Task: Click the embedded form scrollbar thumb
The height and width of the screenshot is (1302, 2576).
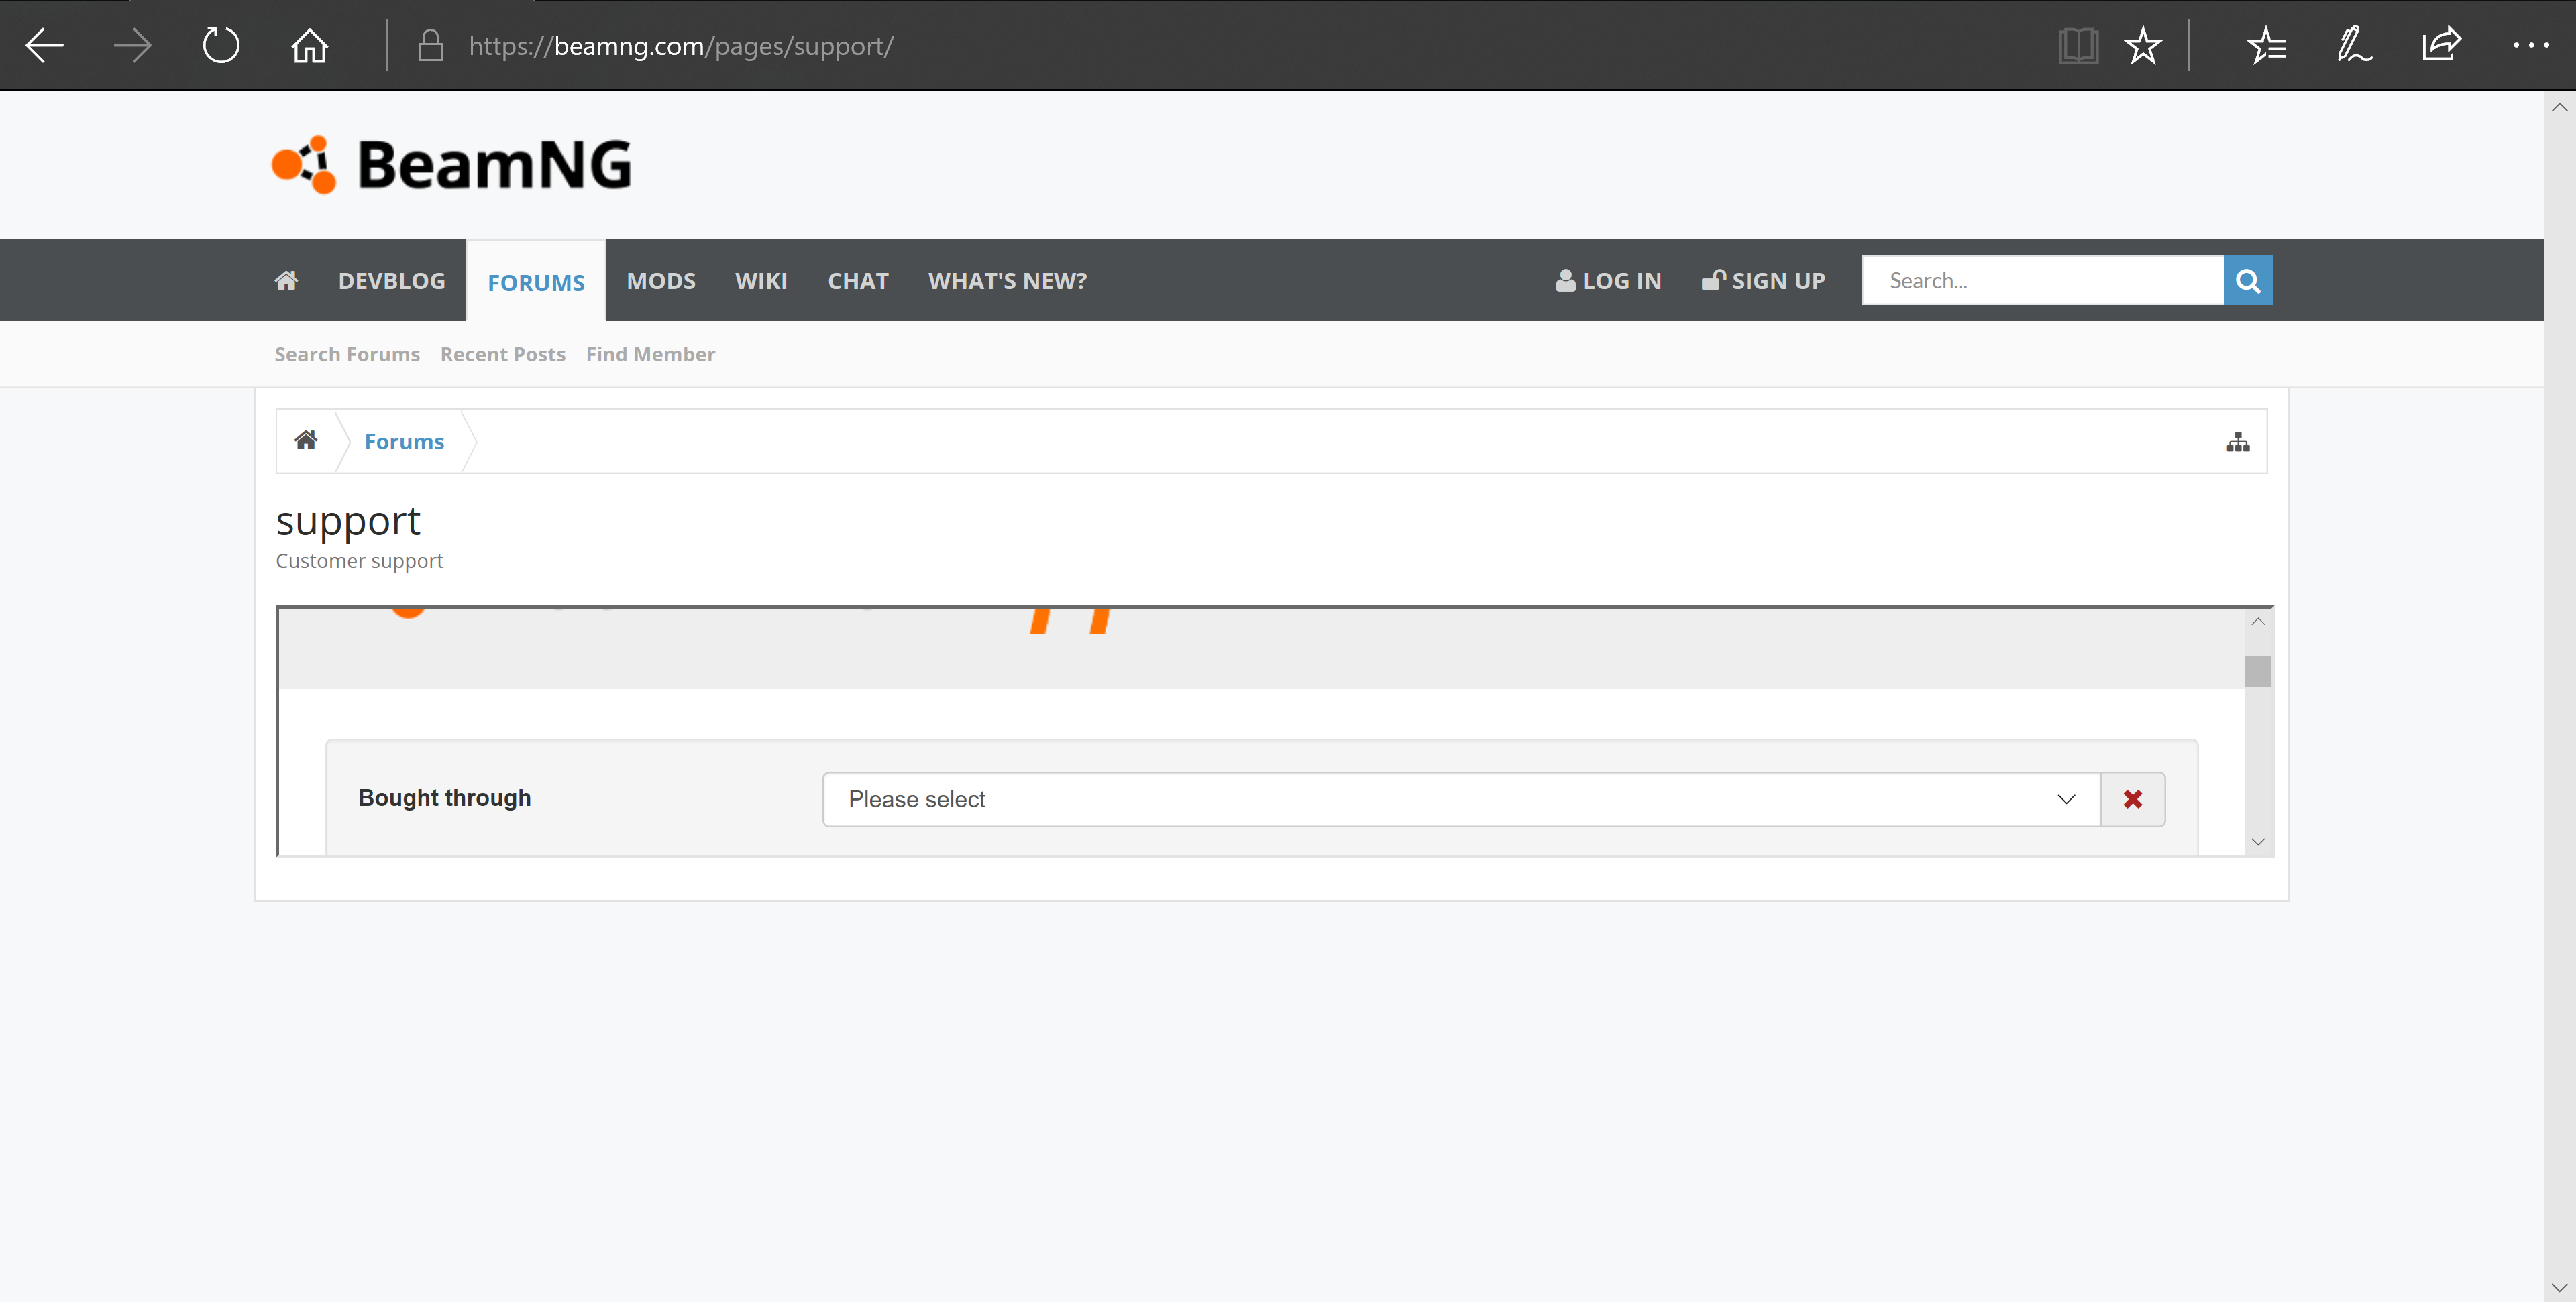Action: coord(2257,670)
